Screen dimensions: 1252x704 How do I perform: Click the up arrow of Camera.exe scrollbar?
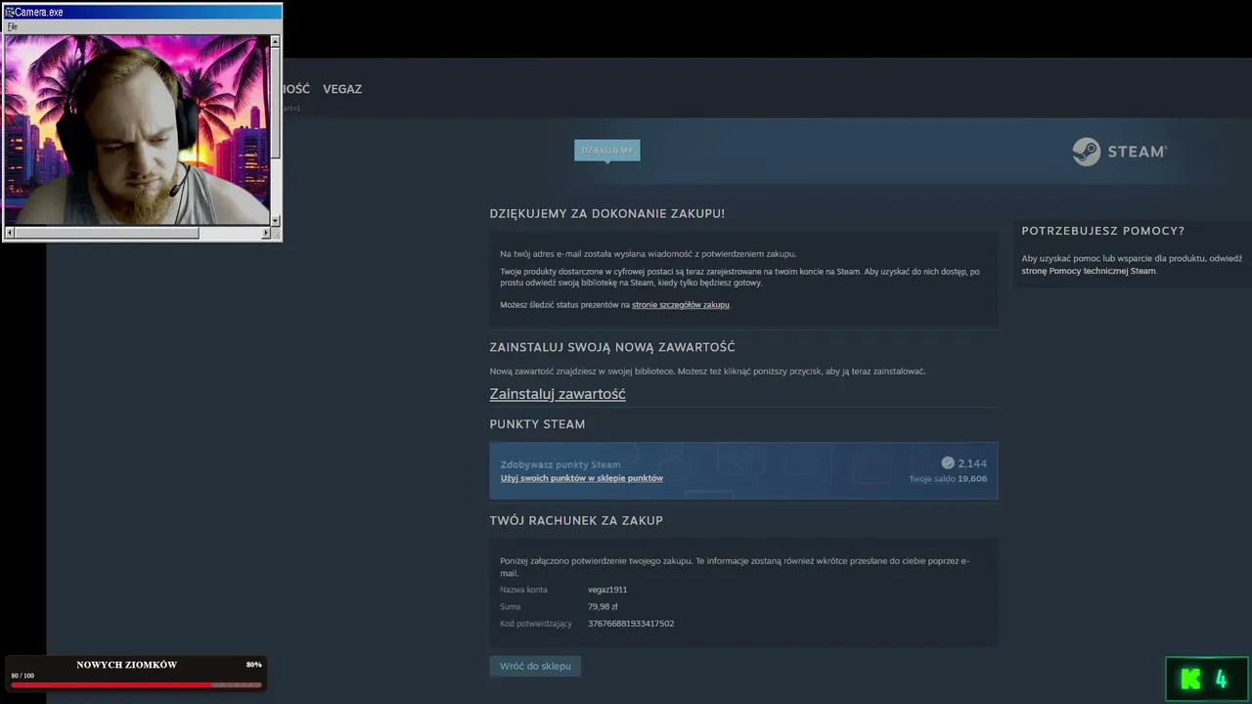[275, 41]
